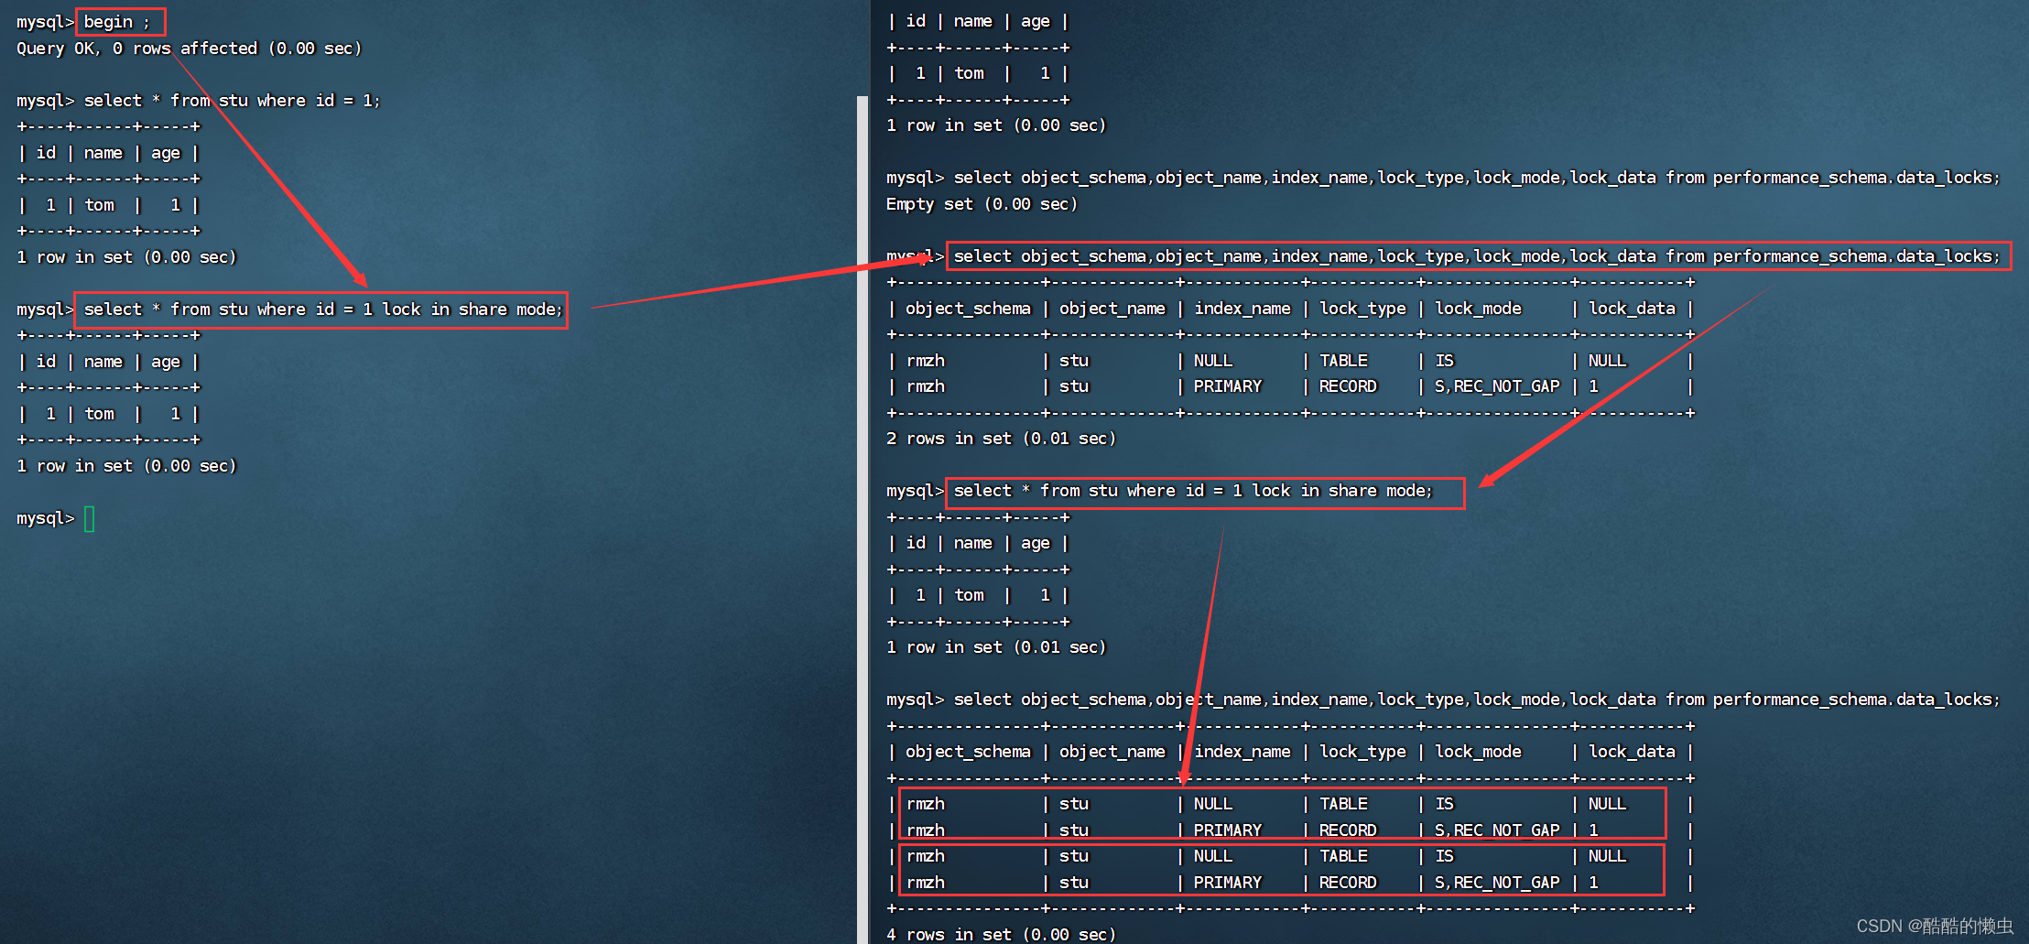Click the 'begin ;' command in left terminal

[x=116, y=22]
